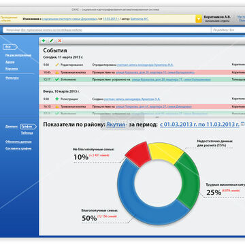This screenshot has height=245, width=245.
Task: Click the 'Тревожная кнопка' label in the 16:10 row
Action: click(73, 106)
